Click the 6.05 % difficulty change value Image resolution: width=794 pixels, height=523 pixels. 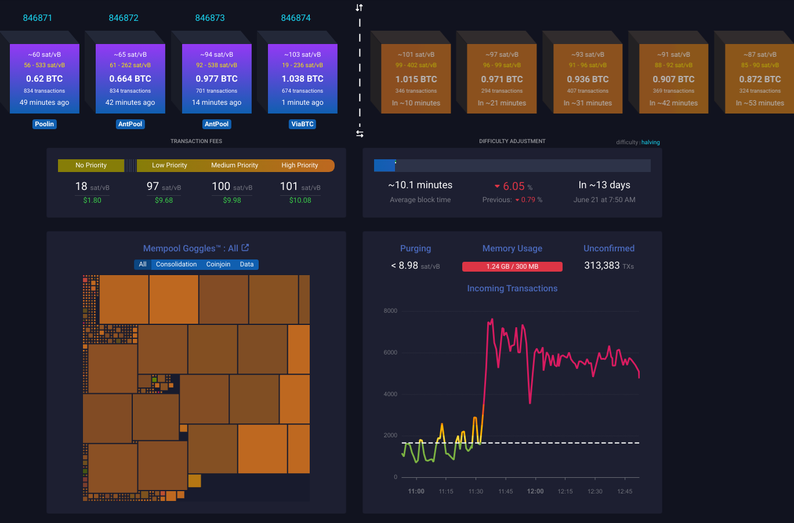513,186
